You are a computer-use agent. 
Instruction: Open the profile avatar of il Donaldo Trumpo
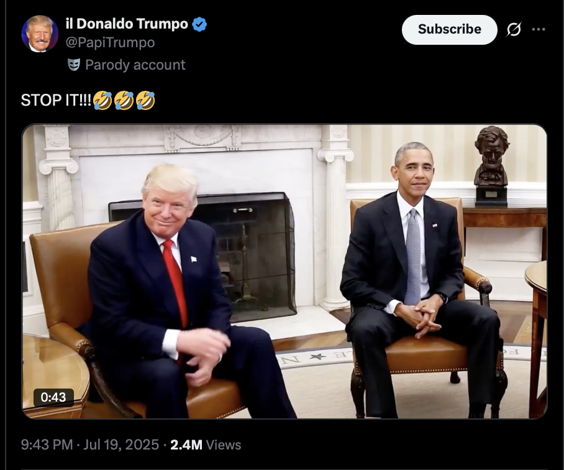tap(40, 34)
